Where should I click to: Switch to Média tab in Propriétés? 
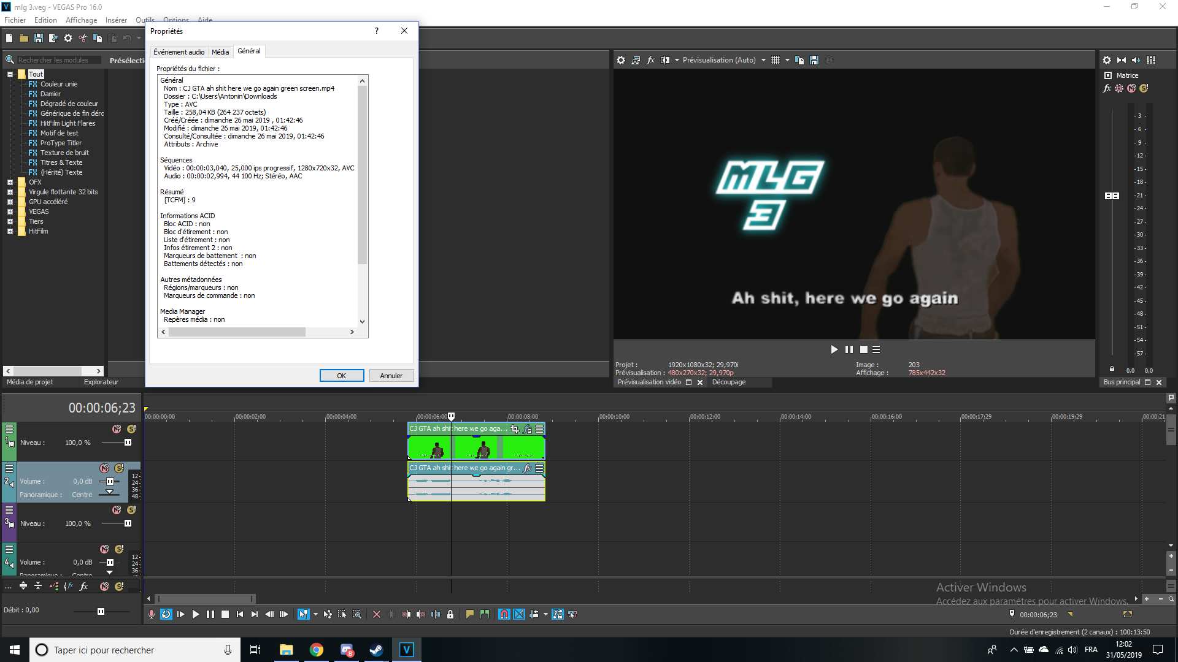tap(220, 52)
